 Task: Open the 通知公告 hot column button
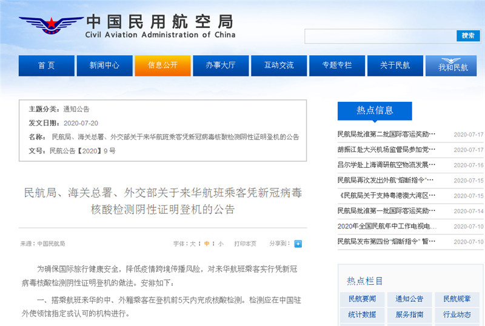(x=409, y=299)
